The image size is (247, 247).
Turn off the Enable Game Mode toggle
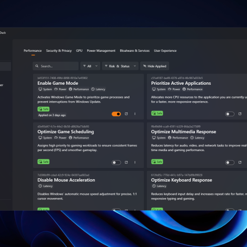pos(116,114)
